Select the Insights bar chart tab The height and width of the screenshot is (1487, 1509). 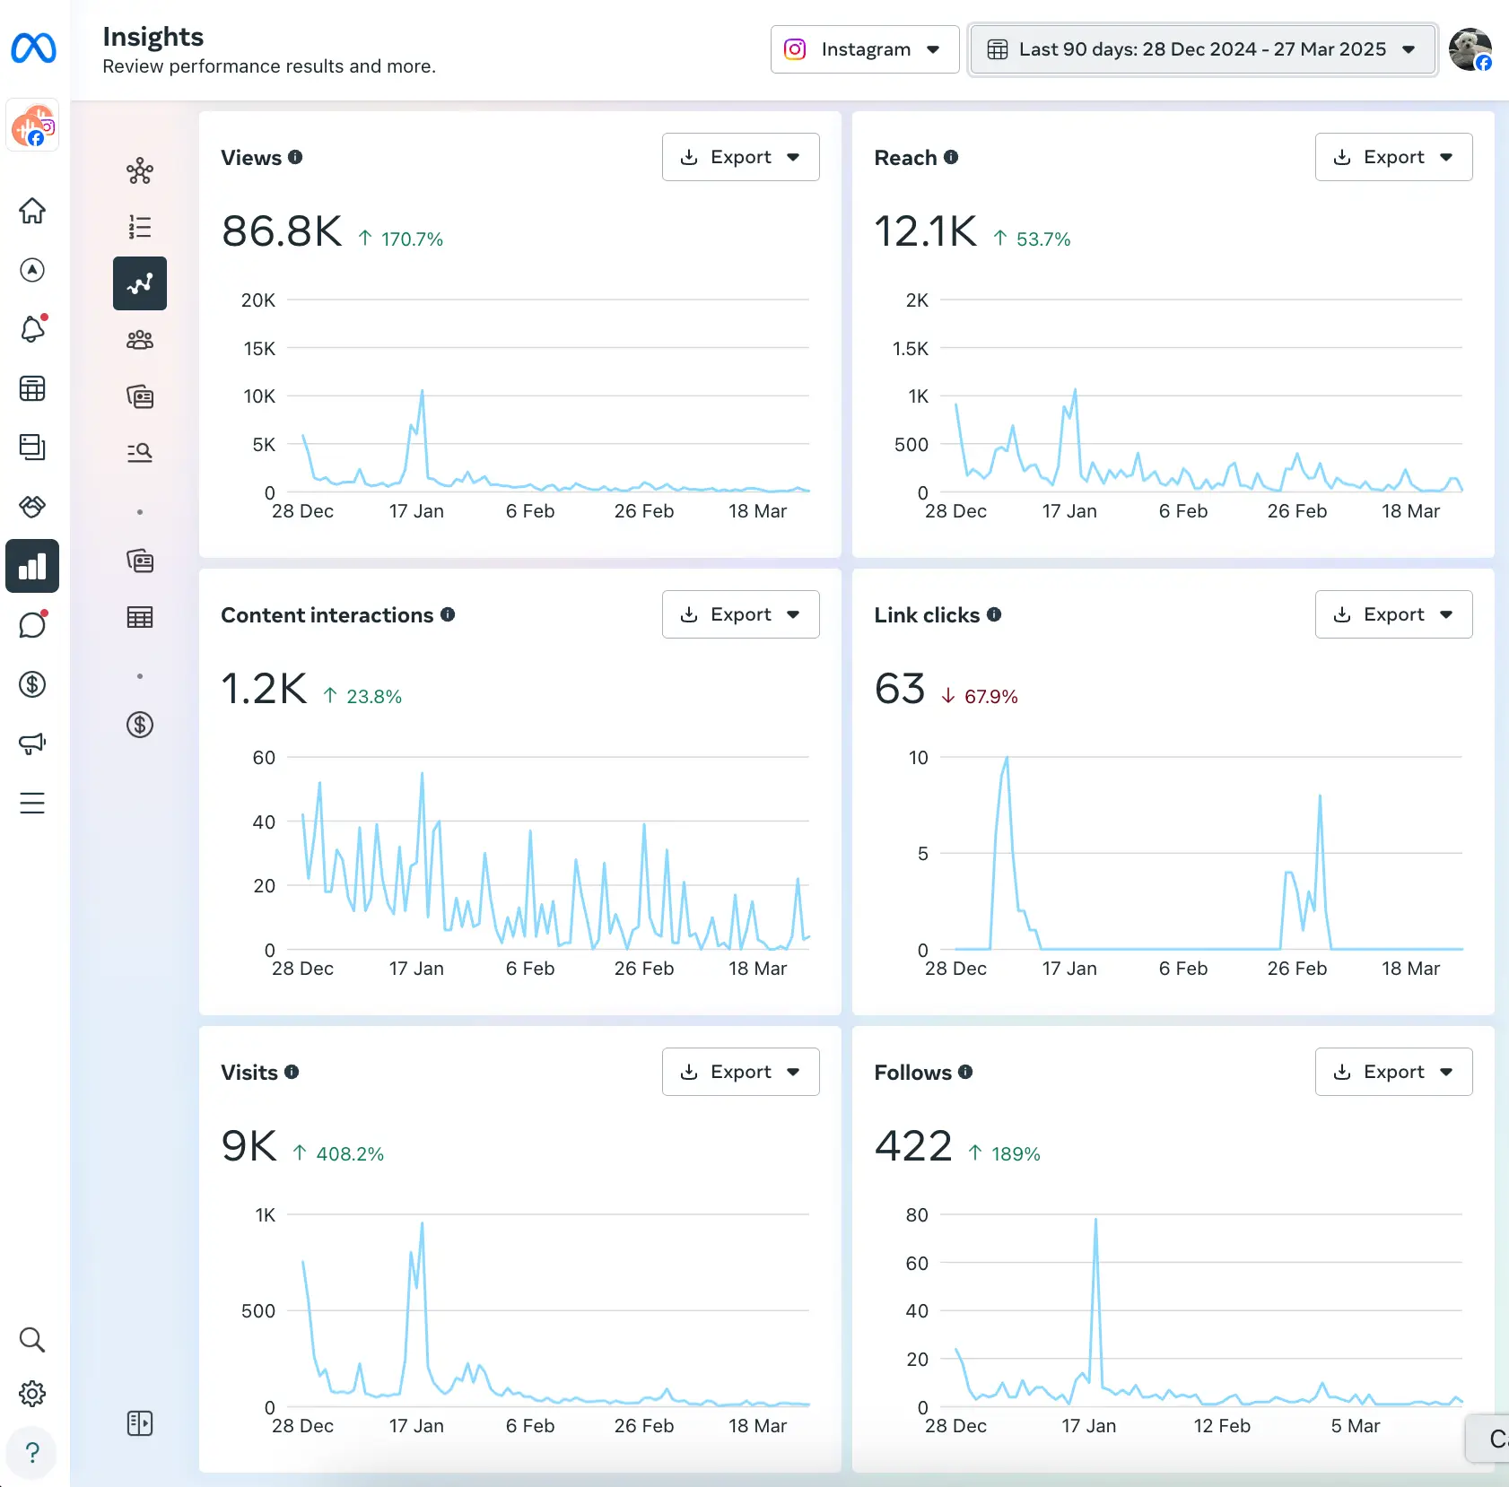click(x=32, y=566)
